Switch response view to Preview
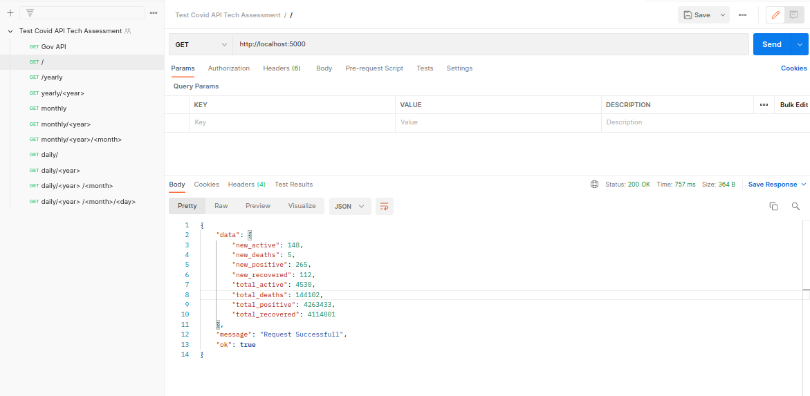810x396 pixels. 258,206
